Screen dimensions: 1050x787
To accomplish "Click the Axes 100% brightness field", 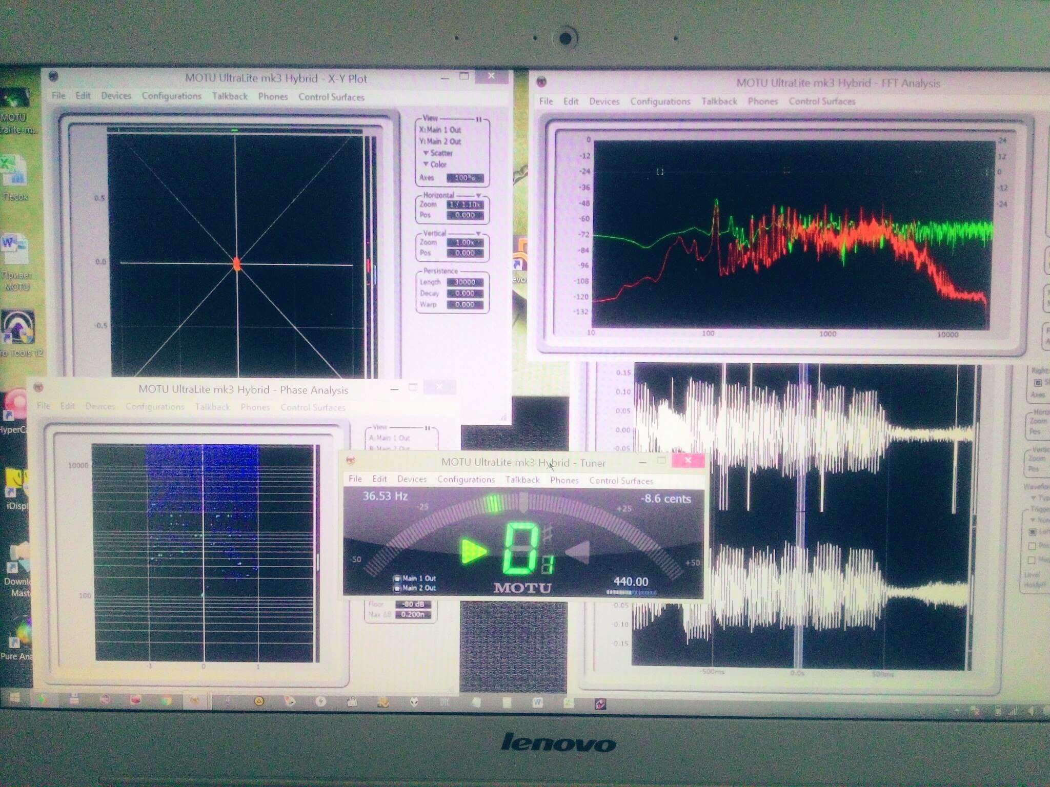I will click(465, 178).
